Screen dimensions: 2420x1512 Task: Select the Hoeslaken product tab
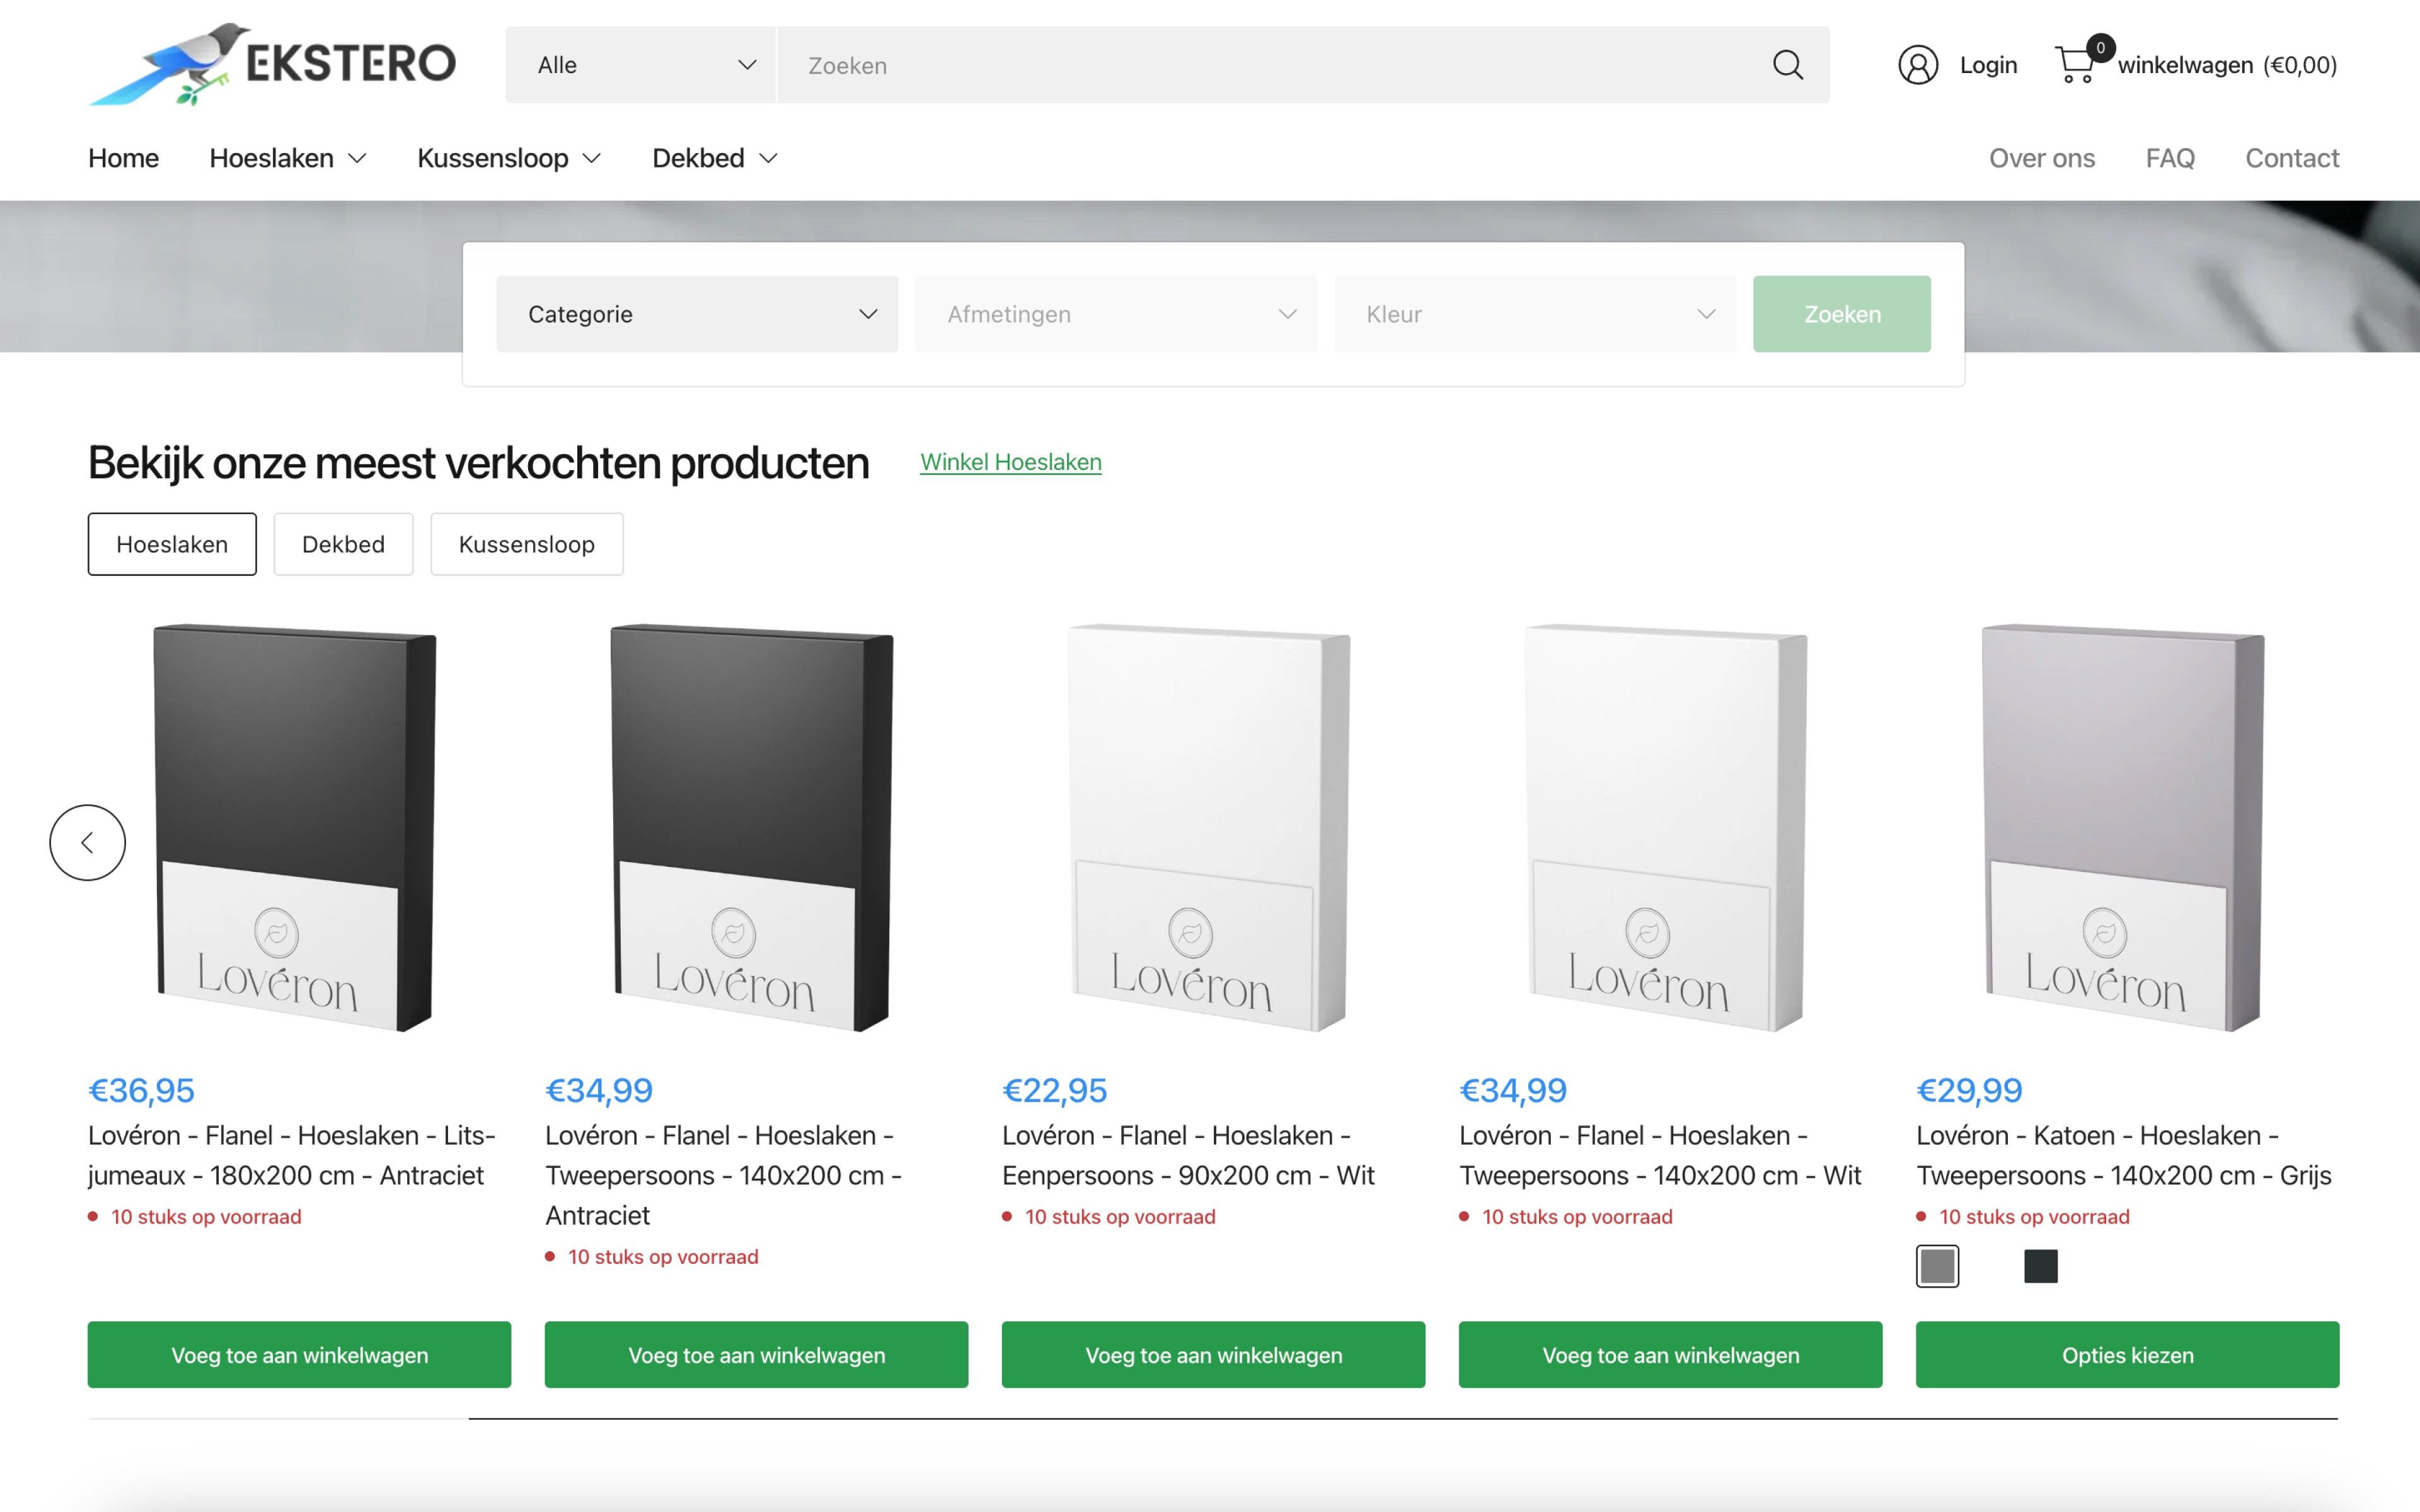pos(172,544)
